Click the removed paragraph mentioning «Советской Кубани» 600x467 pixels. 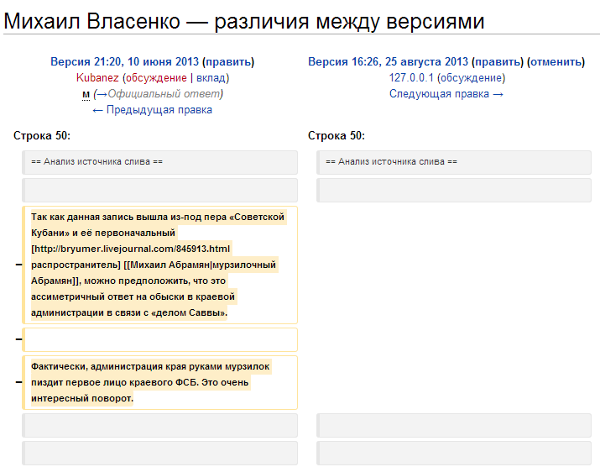(159, 265)
